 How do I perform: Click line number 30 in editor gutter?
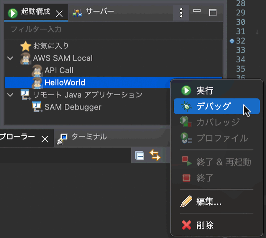[240, 22]
